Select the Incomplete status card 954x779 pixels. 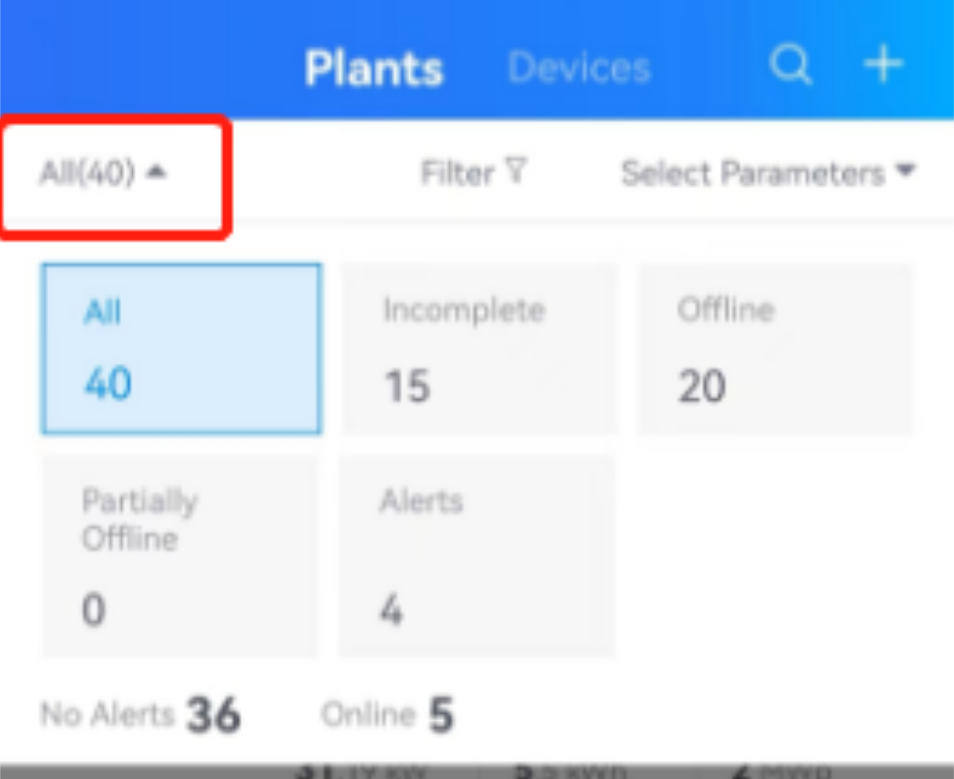(x=479, y=348)
